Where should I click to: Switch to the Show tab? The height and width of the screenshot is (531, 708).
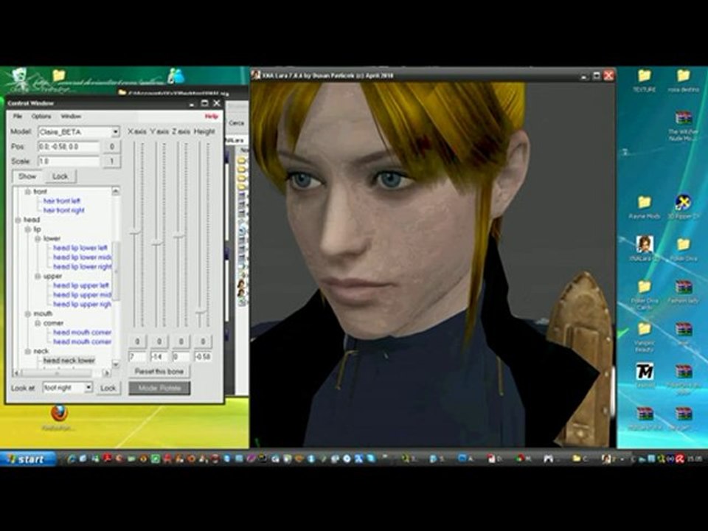click(x=27, y=176)
